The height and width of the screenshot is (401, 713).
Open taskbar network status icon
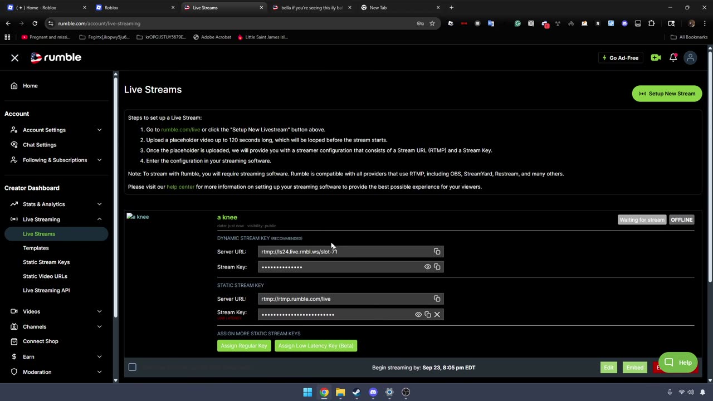[681, 392]
